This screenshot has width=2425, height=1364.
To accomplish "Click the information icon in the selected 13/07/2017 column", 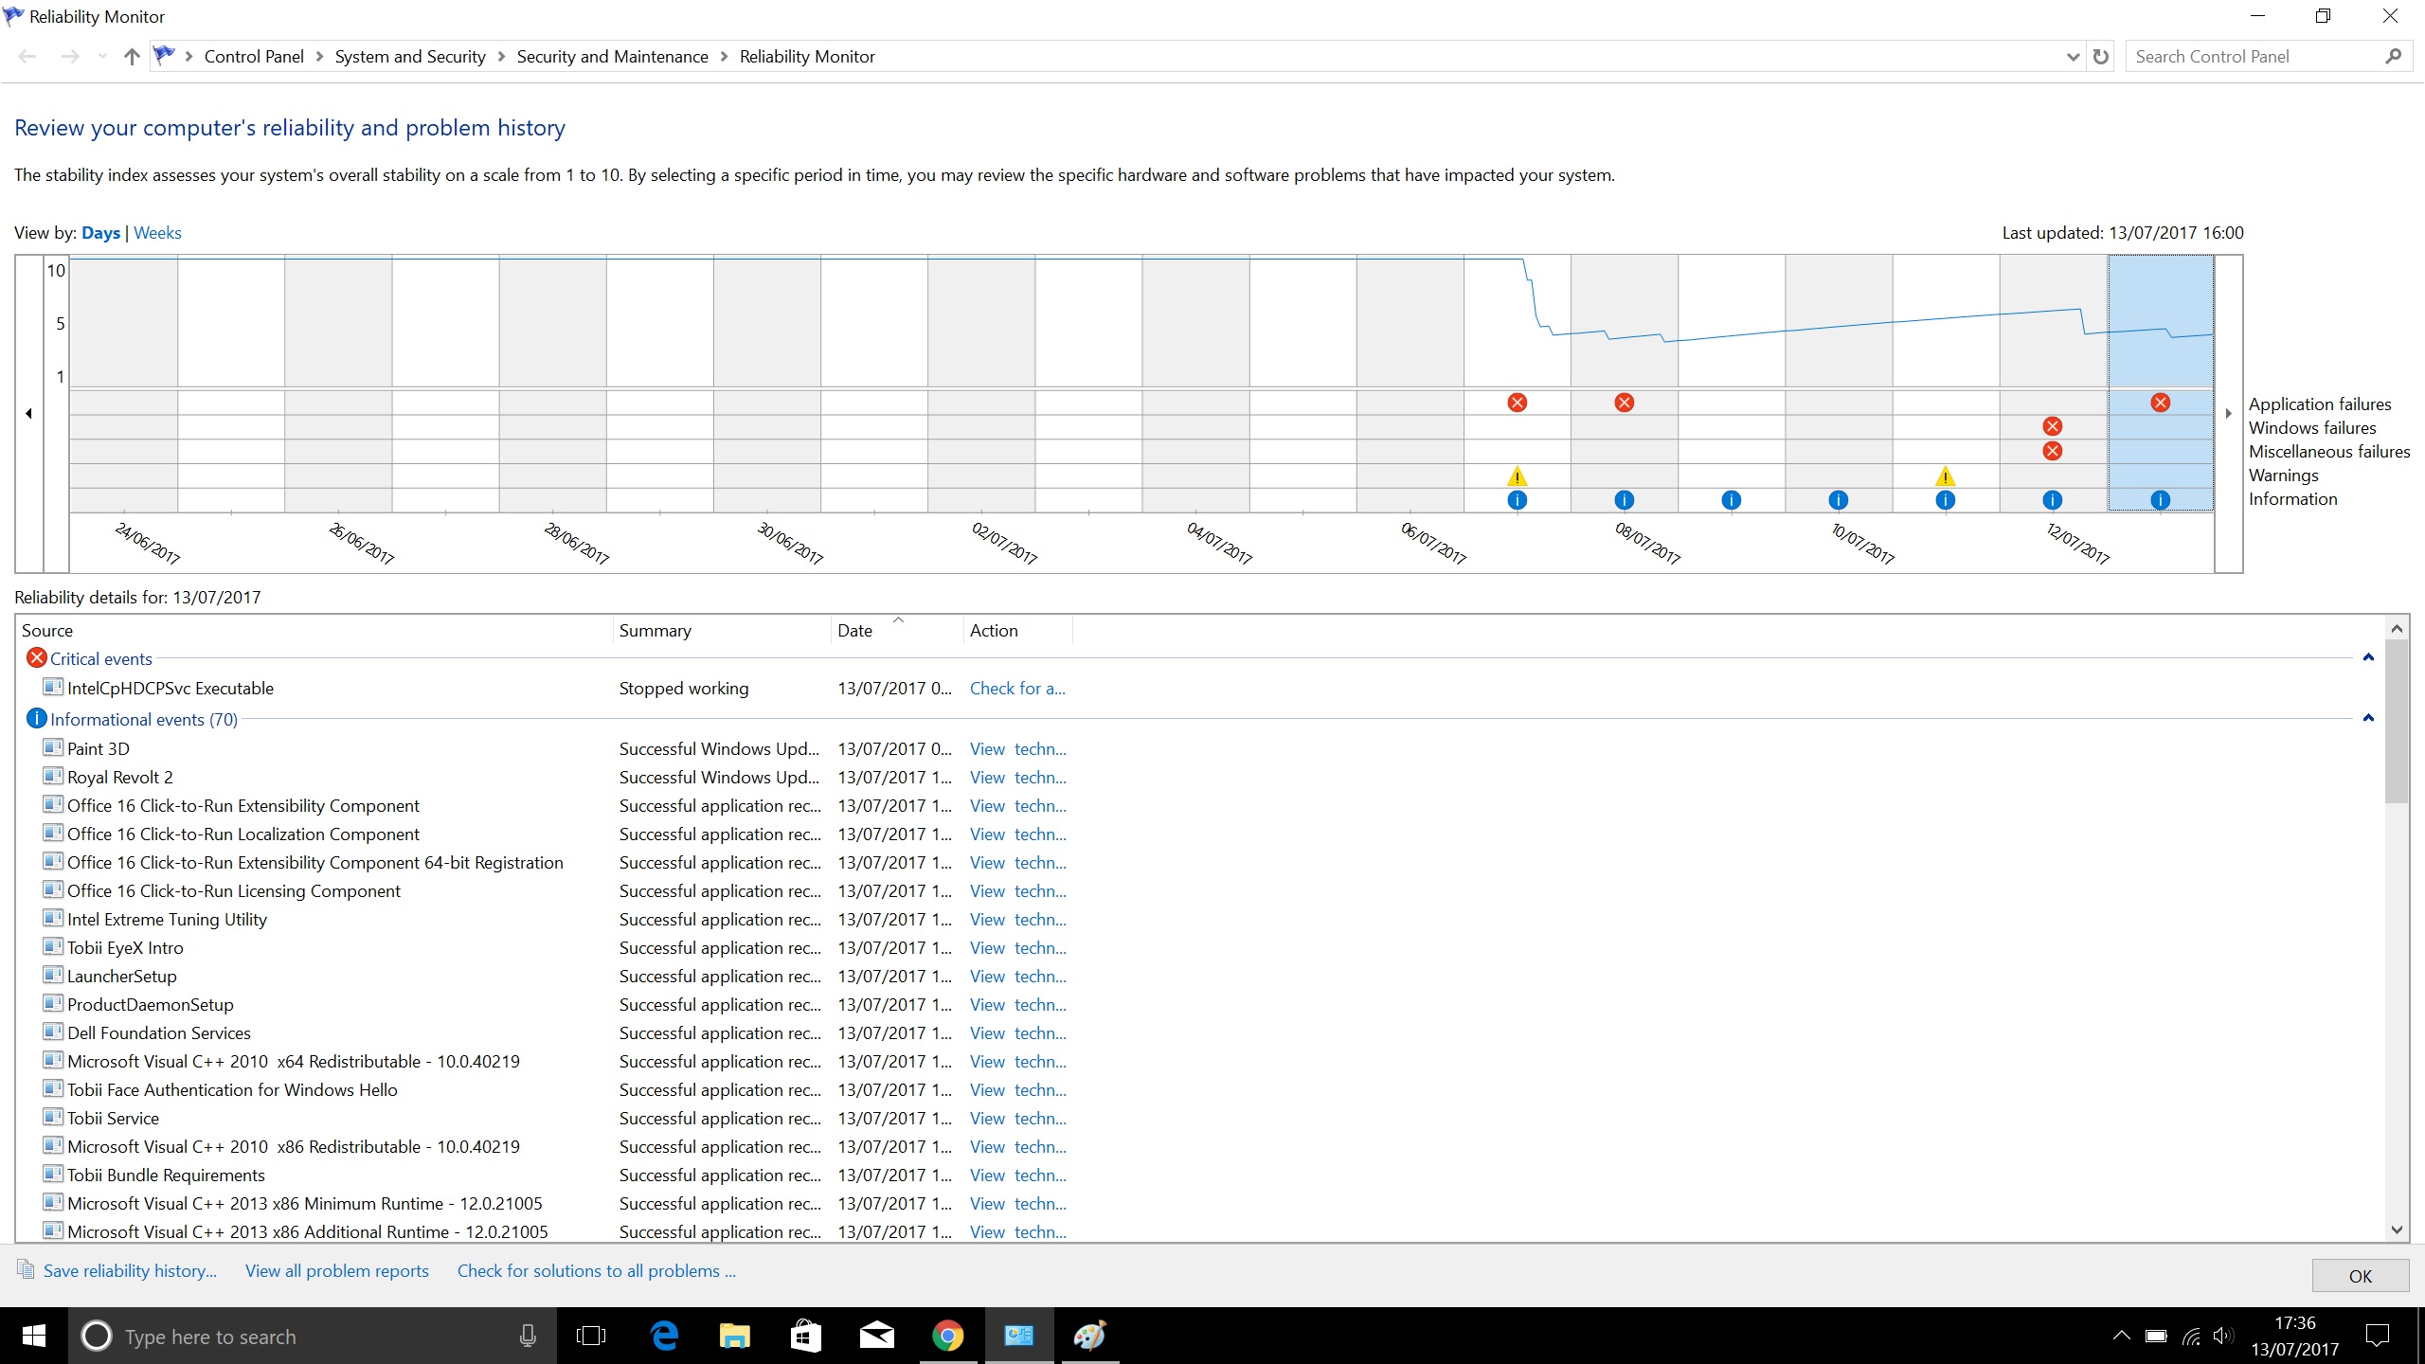I will coord(2161,500).
